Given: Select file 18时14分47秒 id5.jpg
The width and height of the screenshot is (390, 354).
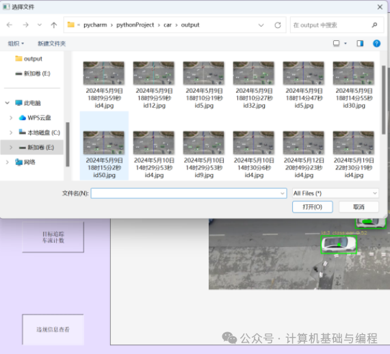Looking at the screenshot, I should pos(304,85).
